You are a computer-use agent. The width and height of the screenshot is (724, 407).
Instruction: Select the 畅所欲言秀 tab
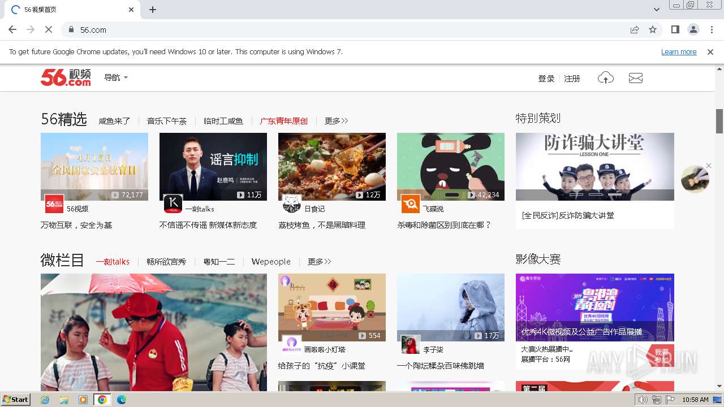pos(166,262)
